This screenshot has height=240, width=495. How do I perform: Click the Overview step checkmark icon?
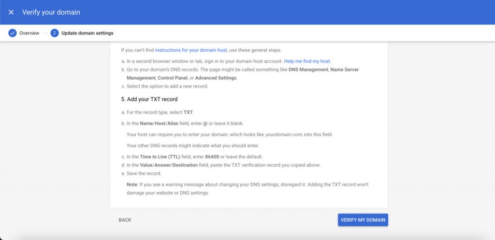pyautogui.click(x=12, y=33)
